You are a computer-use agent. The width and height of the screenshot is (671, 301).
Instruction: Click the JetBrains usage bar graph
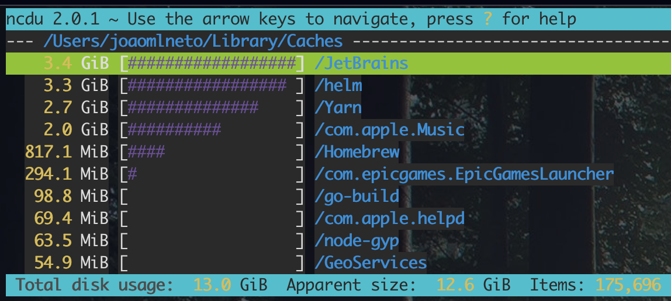pos(212,63)
